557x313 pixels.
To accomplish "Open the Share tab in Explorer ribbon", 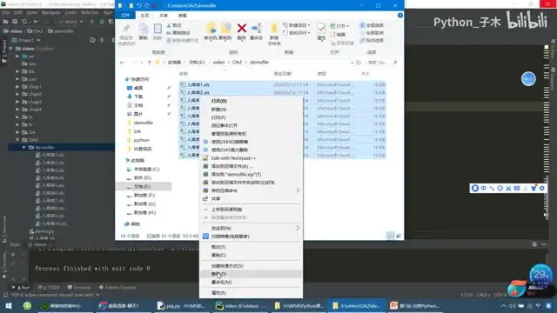I will 164,16.
